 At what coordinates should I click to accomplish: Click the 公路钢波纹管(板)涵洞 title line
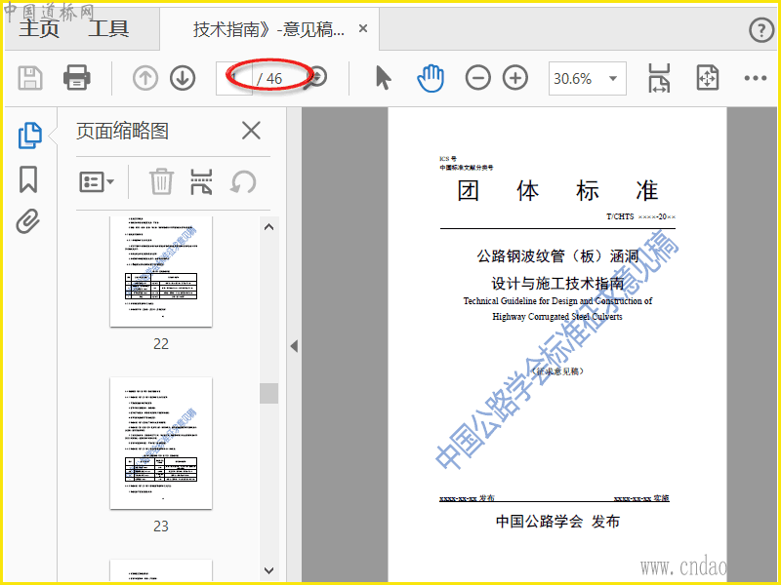pos(557,256)
